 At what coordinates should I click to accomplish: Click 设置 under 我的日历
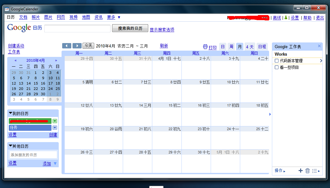click(x=13, y=135)
